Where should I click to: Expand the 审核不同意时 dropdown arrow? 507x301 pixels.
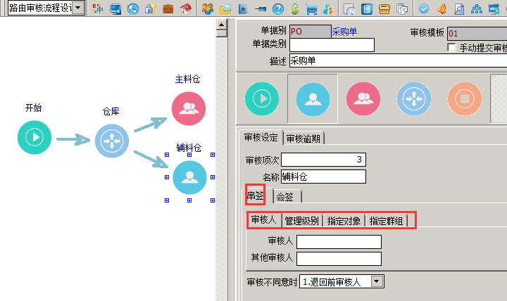377,281
